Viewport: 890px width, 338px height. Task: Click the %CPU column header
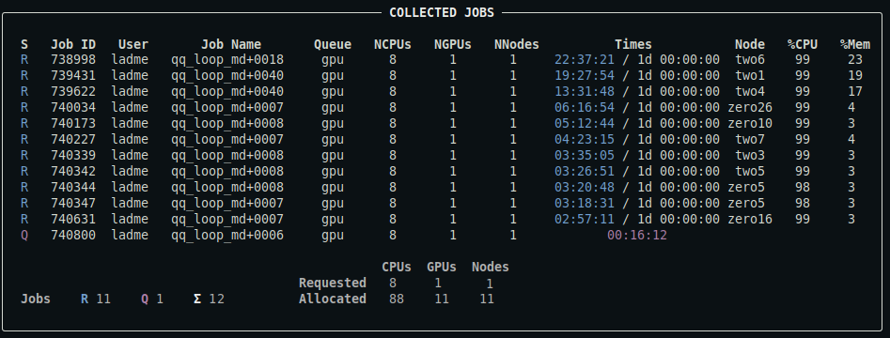click(x=803, y=44)
